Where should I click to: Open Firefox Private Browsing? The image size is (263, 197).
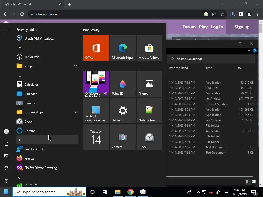tap(47, 168)
